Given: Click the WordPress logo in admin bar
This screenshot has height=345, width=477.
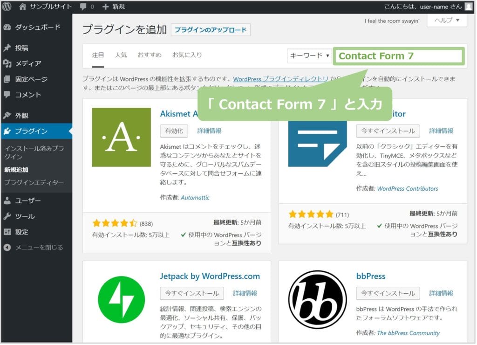Looking at the screenshot, I should tap(7, 7).
